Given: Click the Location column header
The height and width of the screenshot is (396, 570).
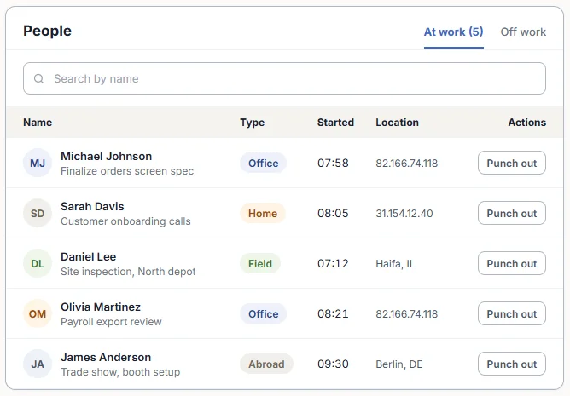Looking at the screenshot, I should click(x=398, y=123).
